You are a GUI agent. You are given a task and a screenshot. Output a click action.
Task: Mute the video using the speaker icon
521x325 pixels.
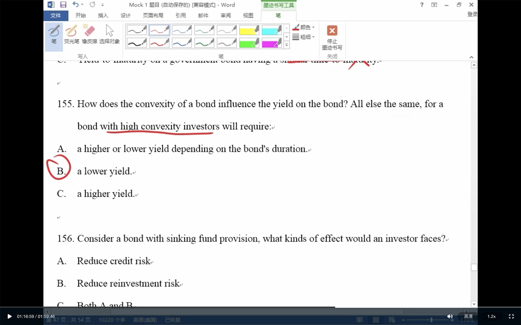[x=449, y=316]
